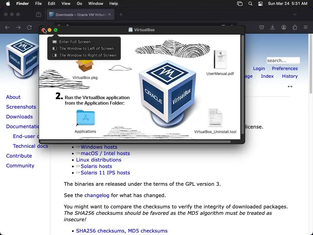Open the MD5 checksums link
The image size is (313, 235).
click(x=148, y=231)
